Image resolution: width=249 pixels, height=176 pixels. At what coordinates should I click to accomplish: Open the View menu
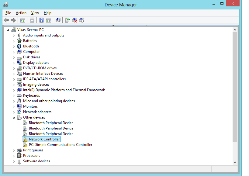[x=35, y=13]
